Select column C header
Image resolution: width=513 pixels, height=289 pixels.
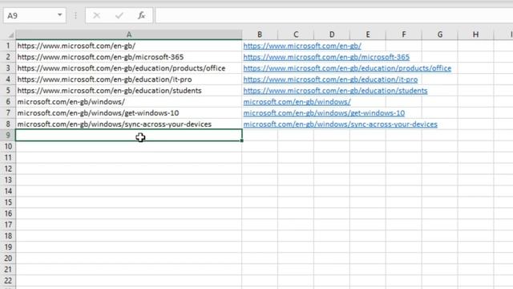(296, 35)
